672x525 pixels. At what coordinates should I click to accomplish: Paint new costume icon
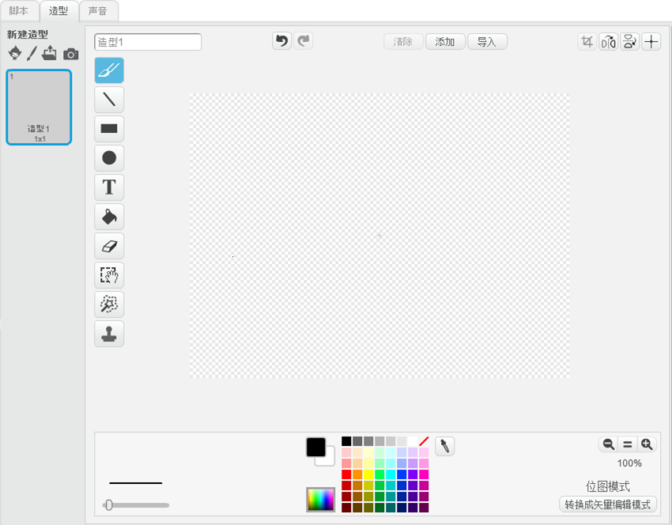click(x=32, y=54)
